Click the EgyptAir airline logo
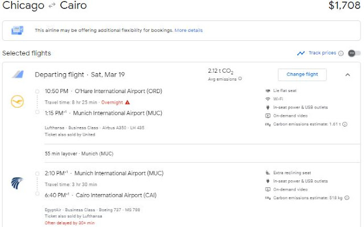This screenshot has width=364, height=227. pyautogui.click(x=17, y=183)
